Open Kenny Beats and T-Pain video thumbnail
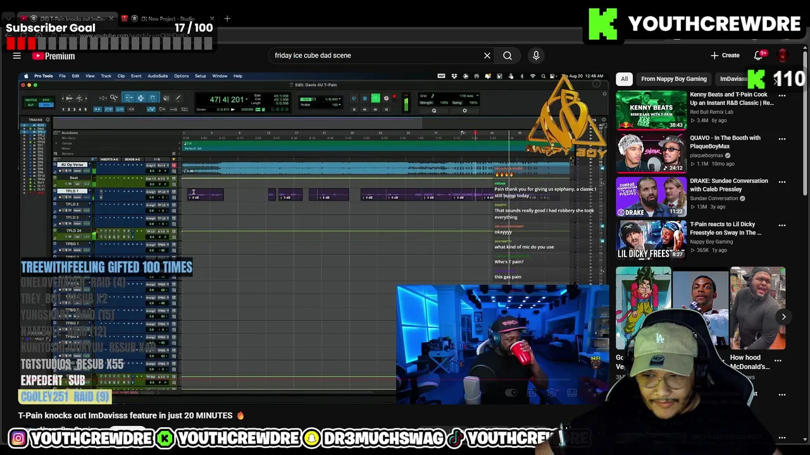The height and width of the screenshot is (455, 810). coord(651,111)
